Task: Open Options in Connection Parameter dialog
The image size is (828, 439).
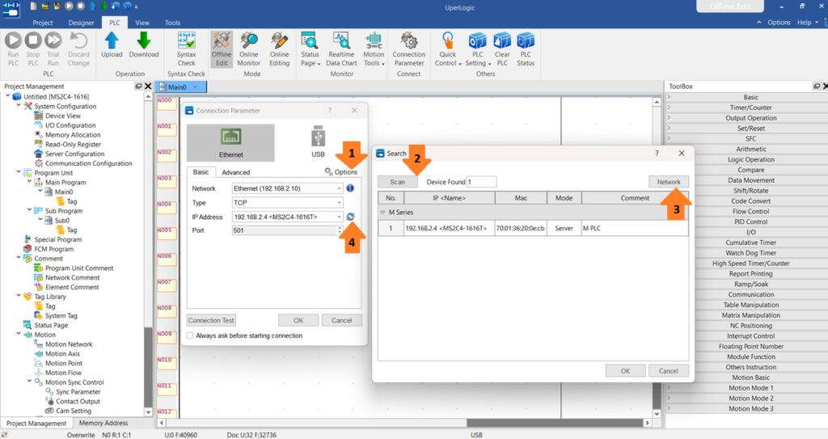Action: pyautogui.click(x=341, y=172)
